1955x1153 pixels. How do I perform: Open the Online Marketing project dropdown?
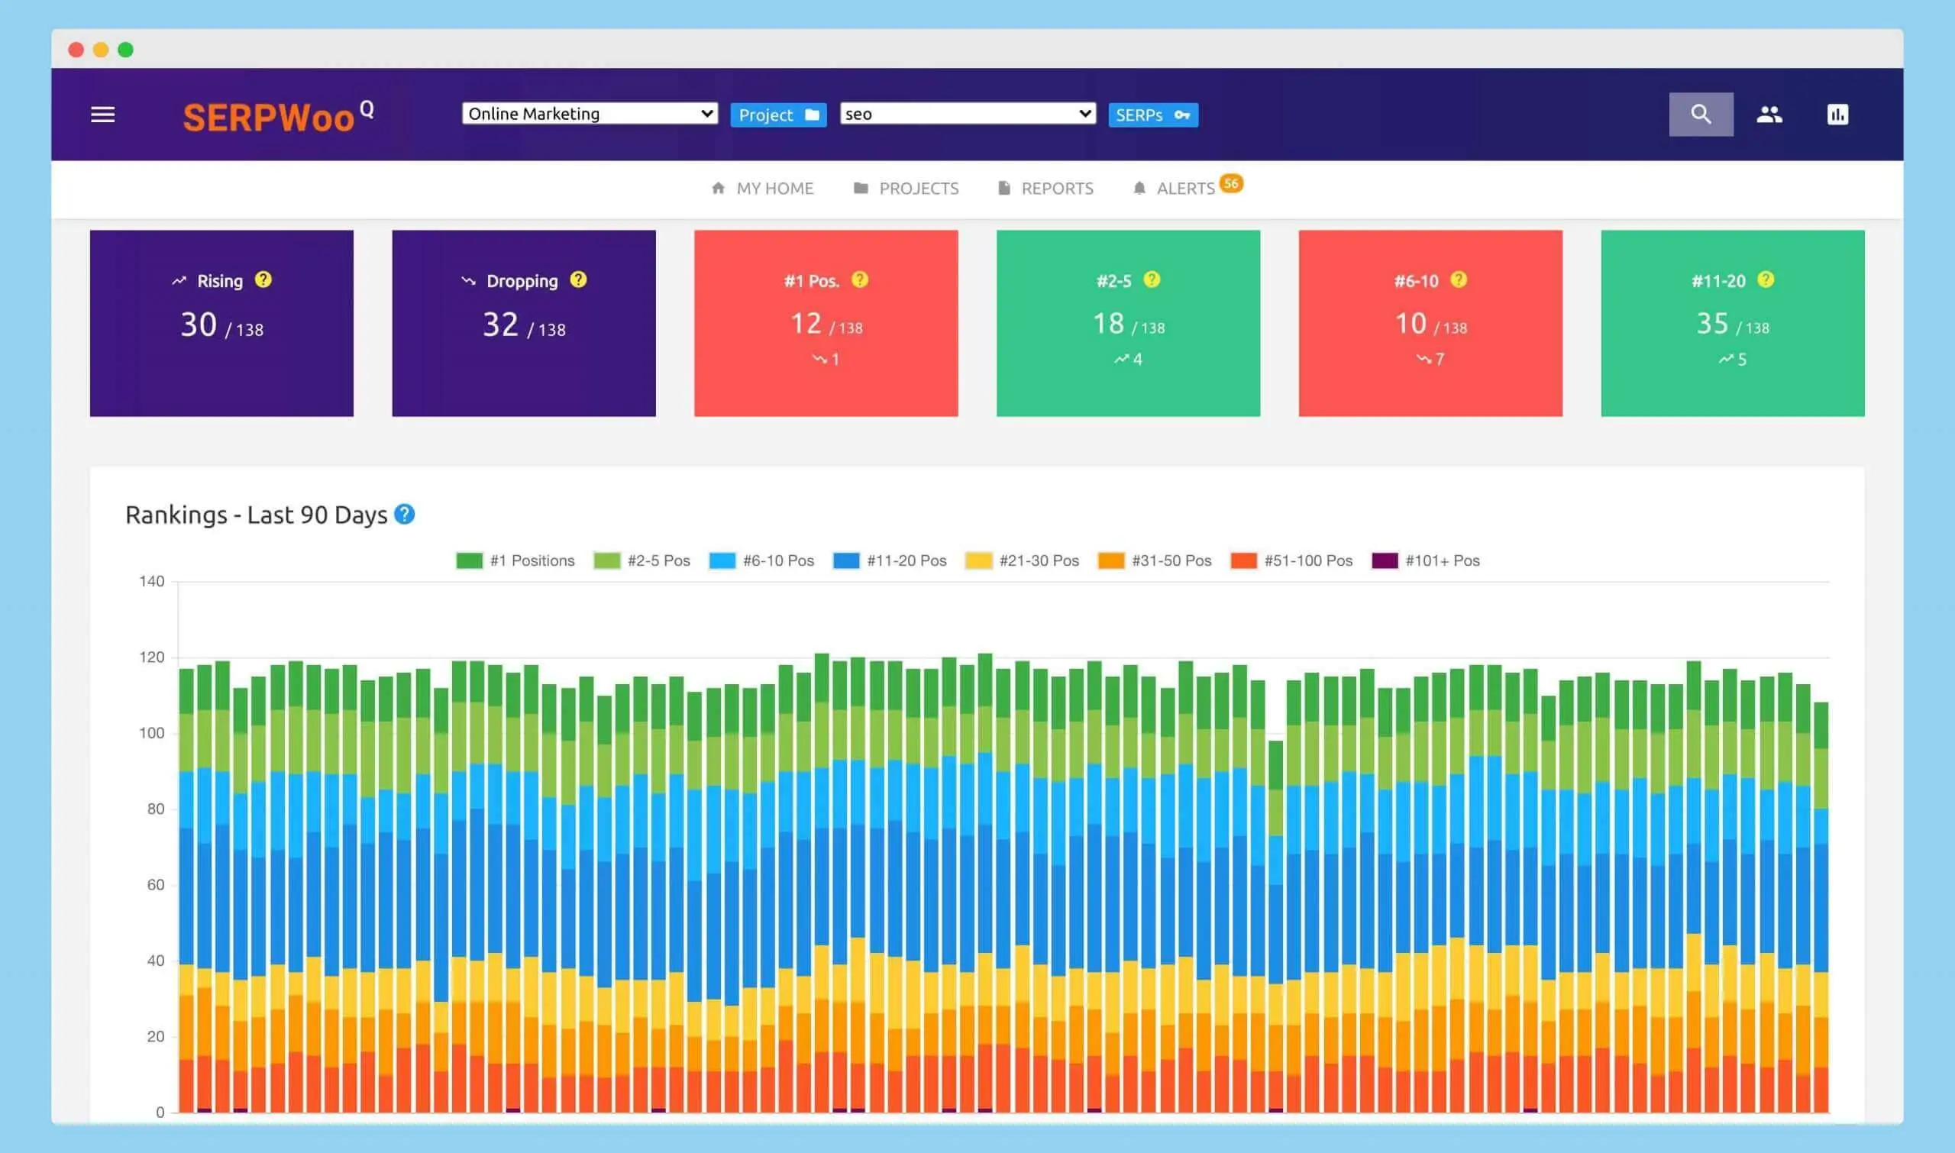589,114
